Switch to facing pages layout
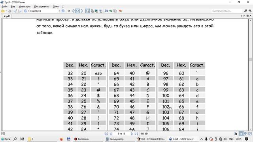The height and width of the screenshot is (142, 253). pos(245,134)
